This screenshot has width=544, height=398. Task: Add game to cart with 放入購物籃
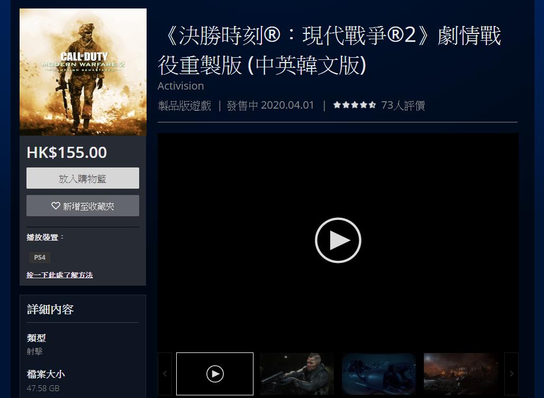(83, 178)
